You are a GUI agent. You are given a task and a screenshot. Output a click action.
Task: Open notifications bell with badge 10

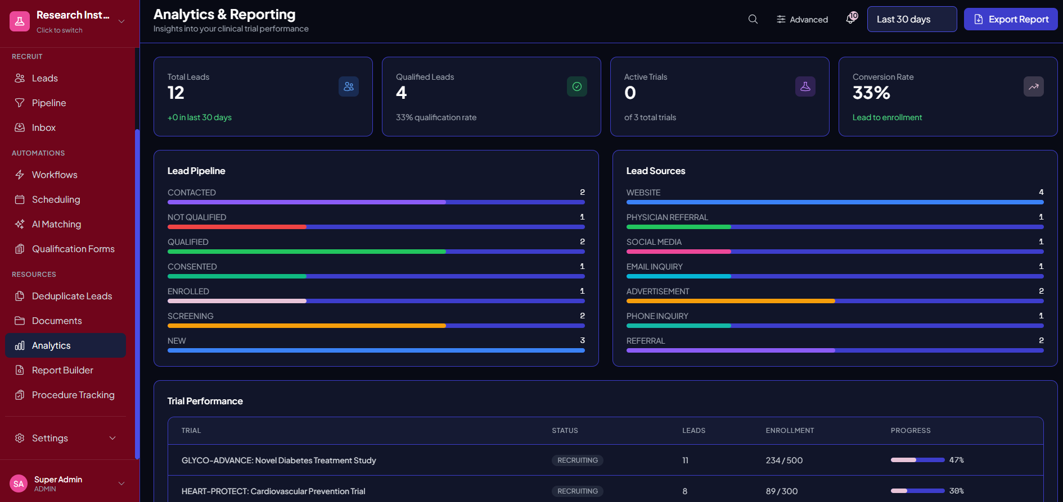click(852, 19)
